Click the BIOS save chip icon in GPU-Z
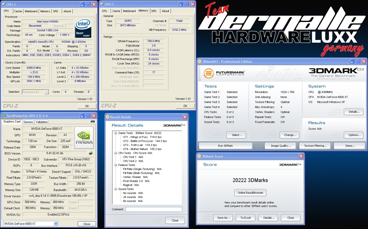The height and width of the screenshot is (229, 368). click(91, 153)
